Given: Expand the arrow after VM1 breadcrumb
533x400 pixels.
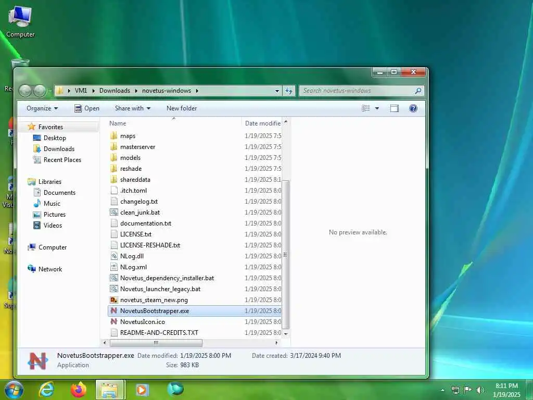Looking at the screenshot, I should click(93, 91).
